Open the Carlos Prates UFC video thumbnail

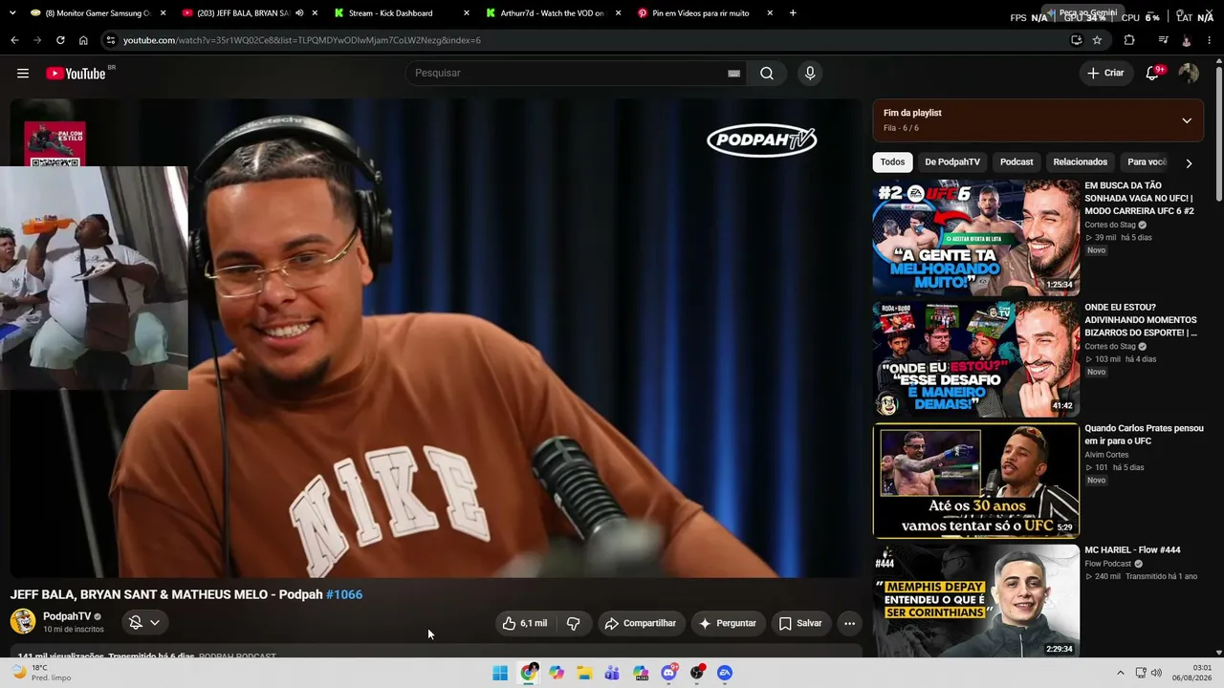point(976,481)
